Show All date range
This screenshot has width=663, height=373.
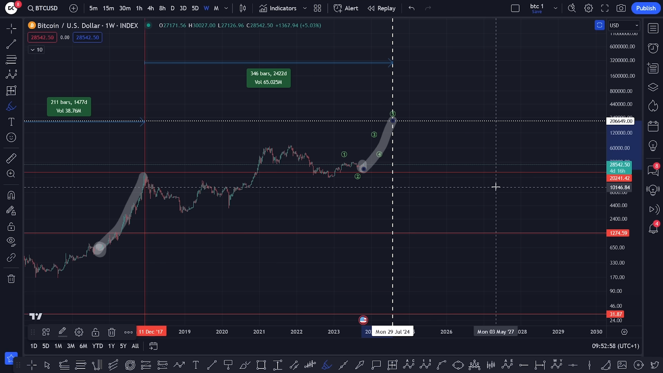coord(135,346)
